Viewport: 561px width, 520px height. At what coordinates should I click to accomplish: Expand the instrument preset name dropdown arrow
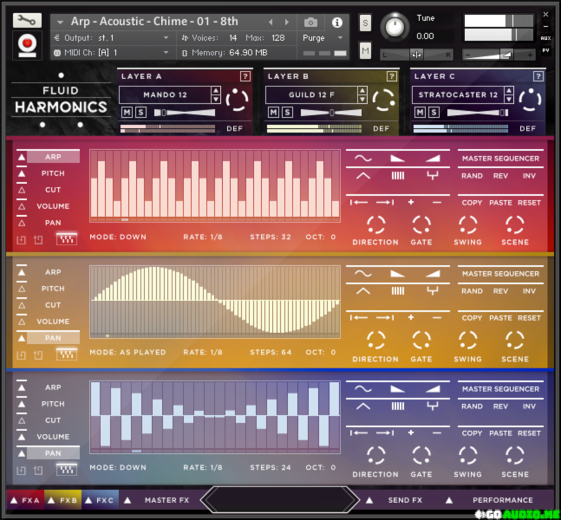click(60, 22)
